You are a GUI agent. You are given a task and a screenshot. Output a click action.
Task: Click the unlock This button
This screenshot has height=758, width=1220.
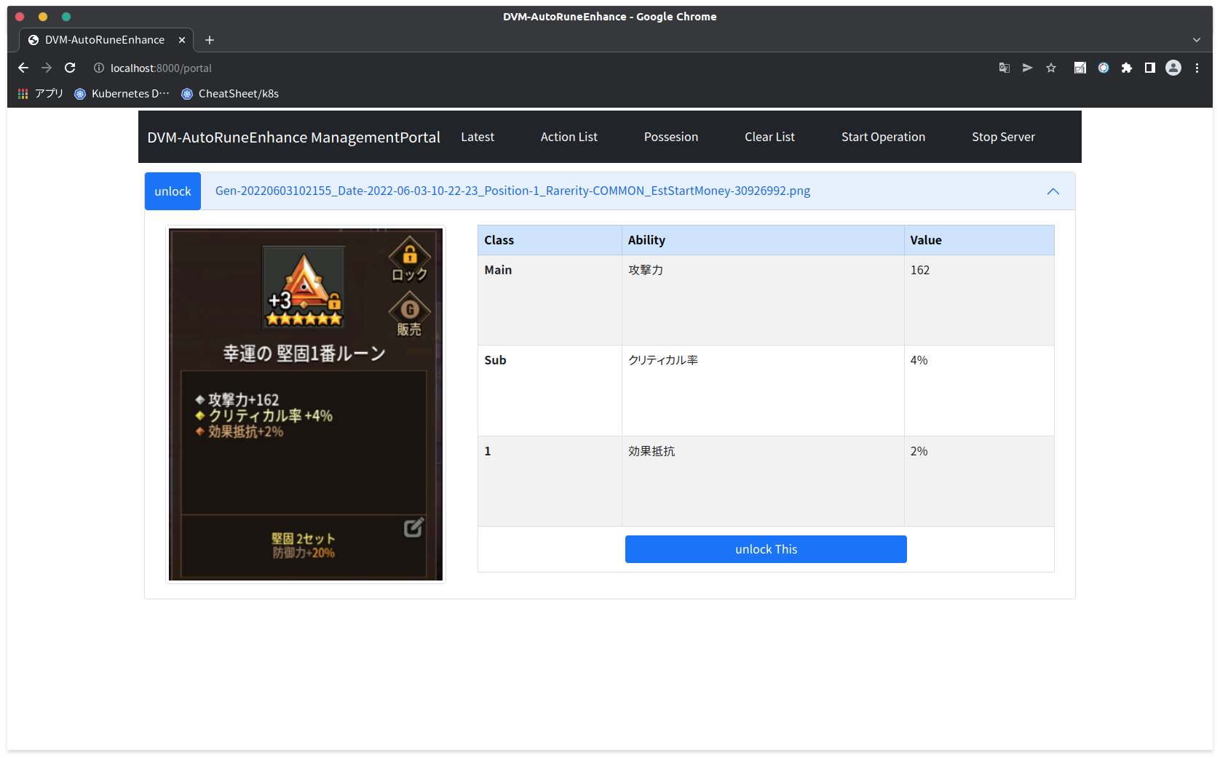(x=765, y=549)
